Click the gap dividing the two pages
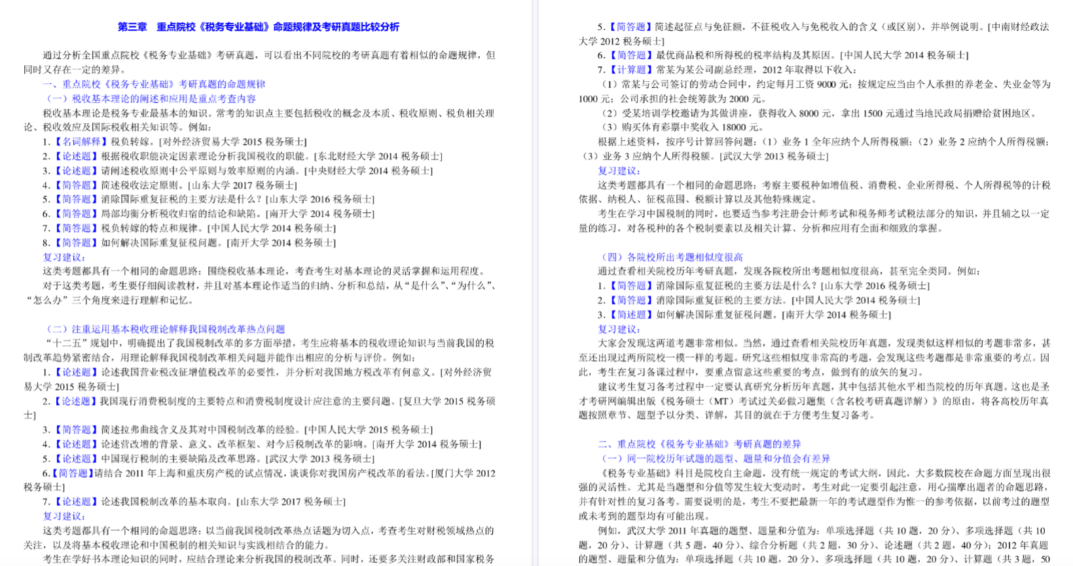Screen dimensions: 1073x566 [536, 283]
